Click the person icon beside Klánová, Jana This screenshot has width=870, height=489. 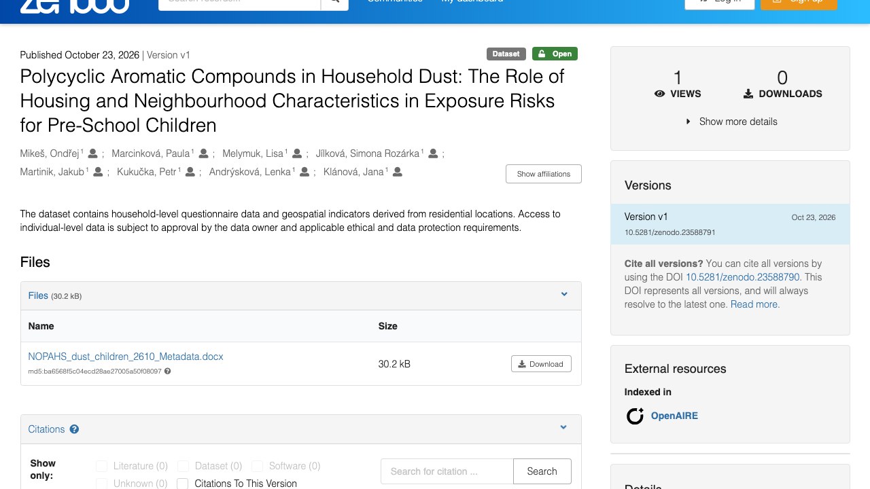(x=398, y=172)
